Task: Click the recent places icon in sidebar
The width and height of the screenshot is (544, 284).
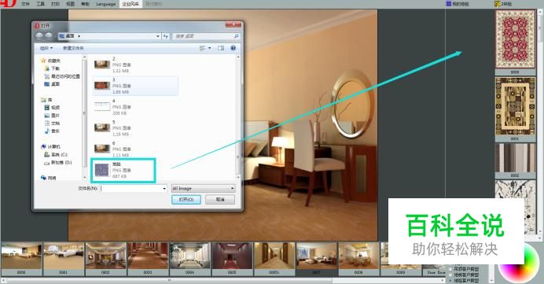Action: tap(47, 76)
